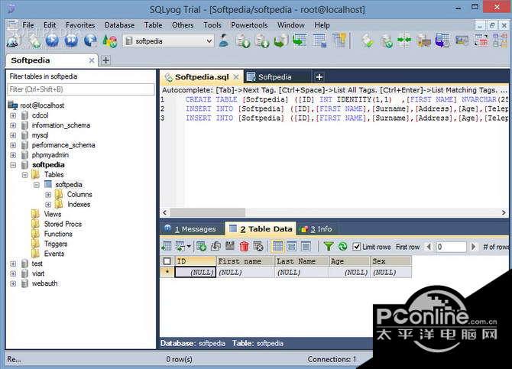This screenshot has width=512, height=369.
Task: Close the Softpedia connection tab
Action: (x=92, y=60)
